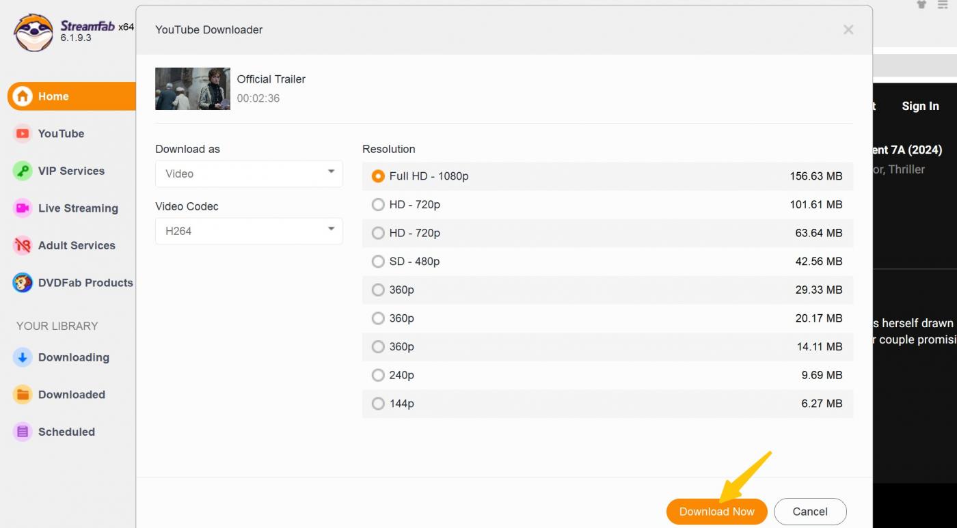Click the Sign In option
Image resolution: width=957 pixels, height=528 pixels.
[x=920, y=106]
